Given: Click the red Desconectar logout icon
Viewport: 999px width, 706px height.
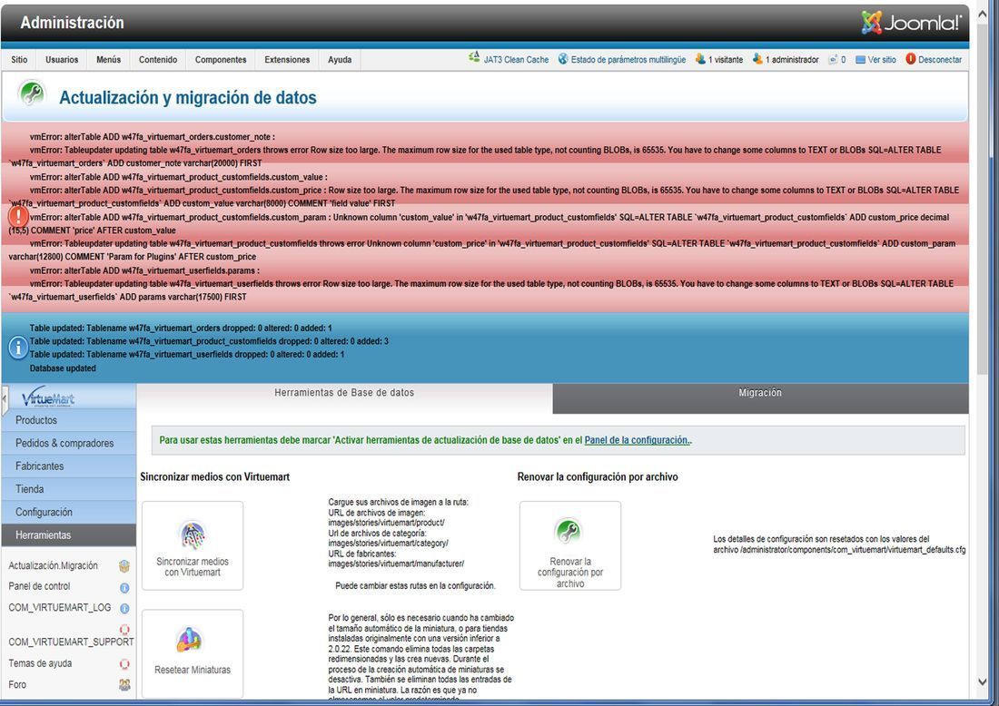Looking at the screenshot, I should pos(910,59).
